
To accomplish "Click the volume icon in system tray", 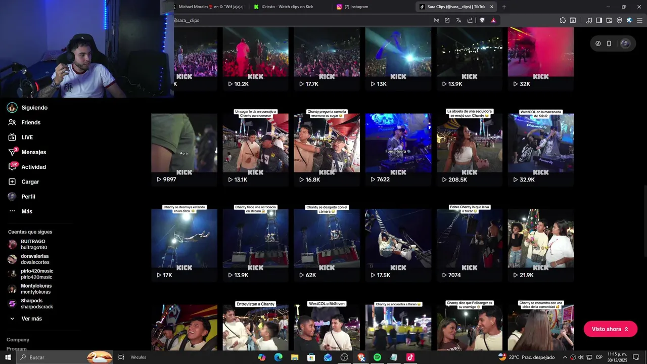I will tap(580, 357).
